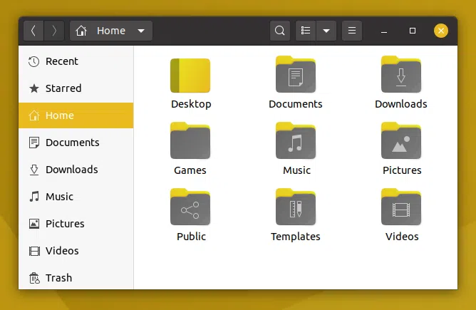Click the search magnifier icon
The width and height of the screenshot is (476, 310).
pos(280,31)
